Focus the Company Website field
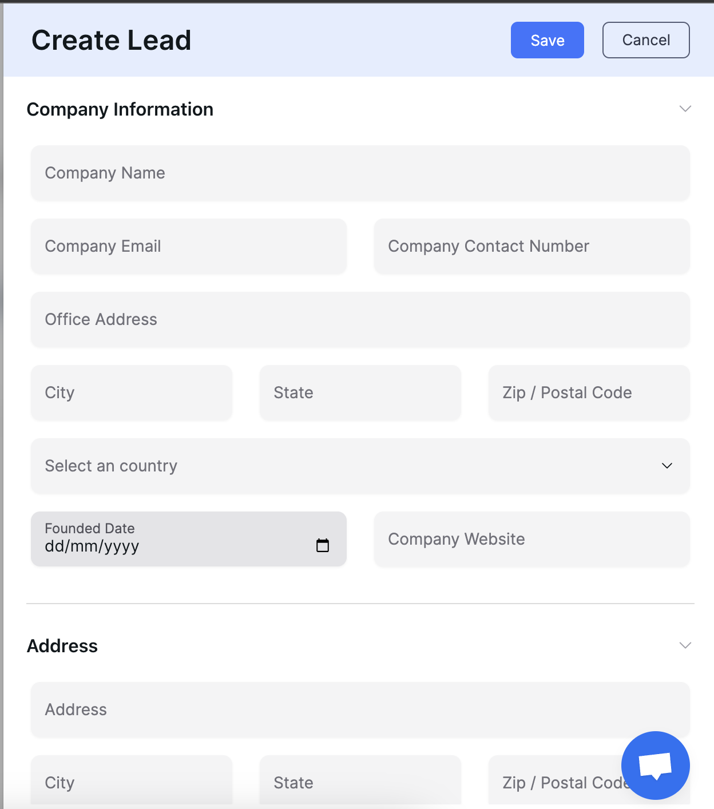Screen dimensions: 714x809 pos(532,539)
